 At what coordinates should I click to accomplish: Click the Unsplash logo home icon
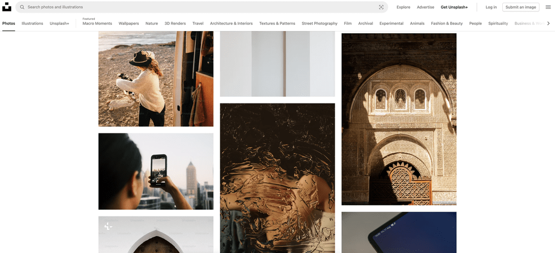point(6,7)
